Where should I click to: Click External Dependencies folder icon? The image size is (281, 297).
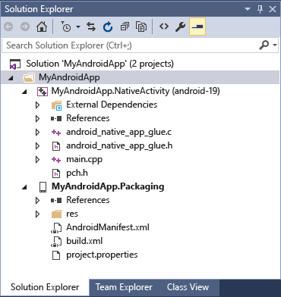point(56,105)
